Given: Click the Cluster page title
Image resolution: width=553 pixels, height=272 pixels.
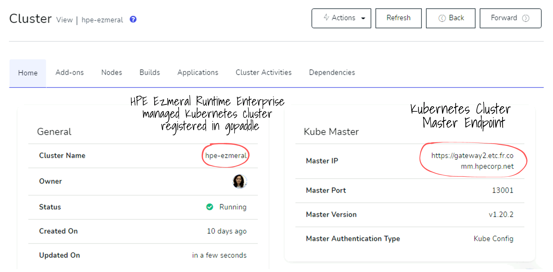Looking at the screenshot, I should click(x=30, y=19).
